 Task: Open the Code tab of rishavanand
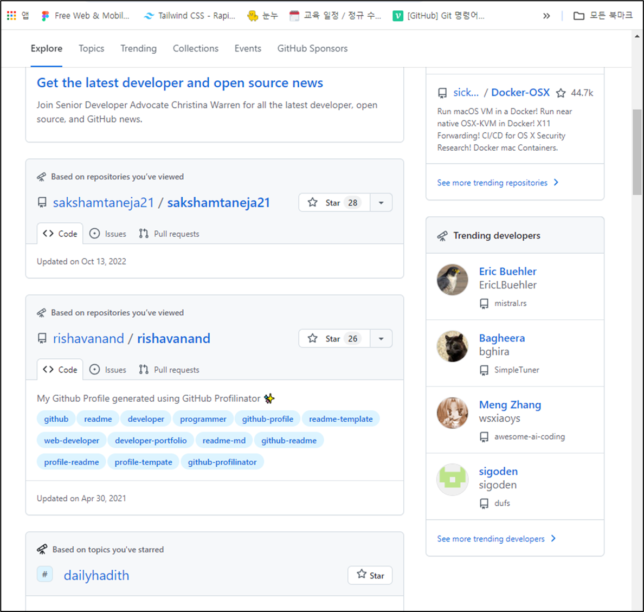pos(60,370)
